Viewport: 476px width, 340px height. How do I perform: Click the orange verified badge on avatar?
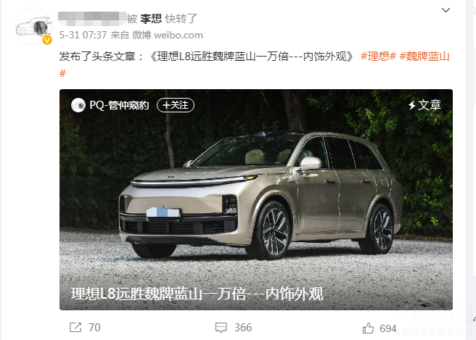coord(47,40)
